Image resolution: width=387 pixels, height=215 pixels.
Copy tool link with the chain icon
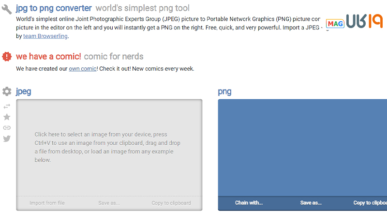coord(7,128)
